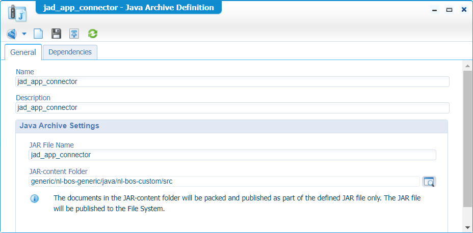This screenshot has width=473, height=233.
Task: Click into the Name input field
Action: pos(232,81)
